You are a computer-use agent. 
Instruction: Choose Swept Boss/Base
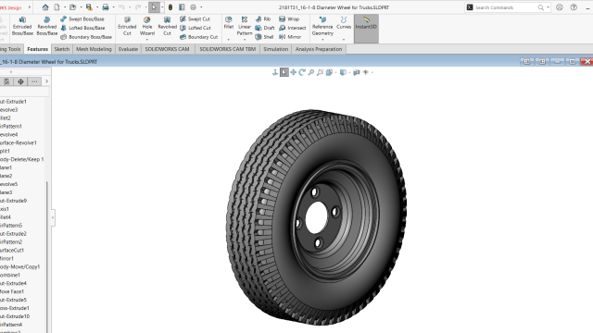pyautogui.click(x=82, y=18)
